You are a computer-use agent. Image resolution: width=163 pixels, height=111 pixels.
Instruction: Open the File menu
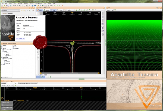click(x=3, y=4)
